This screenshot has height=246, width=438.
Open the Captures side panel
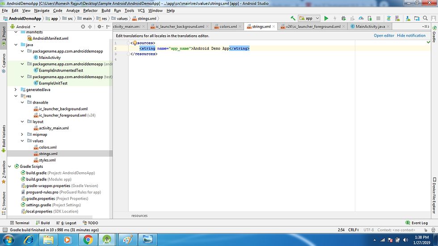[4, 63]
